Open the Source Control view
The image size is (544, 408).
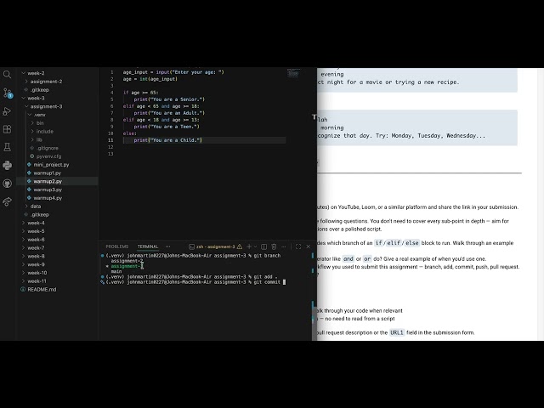coord(7,93)
